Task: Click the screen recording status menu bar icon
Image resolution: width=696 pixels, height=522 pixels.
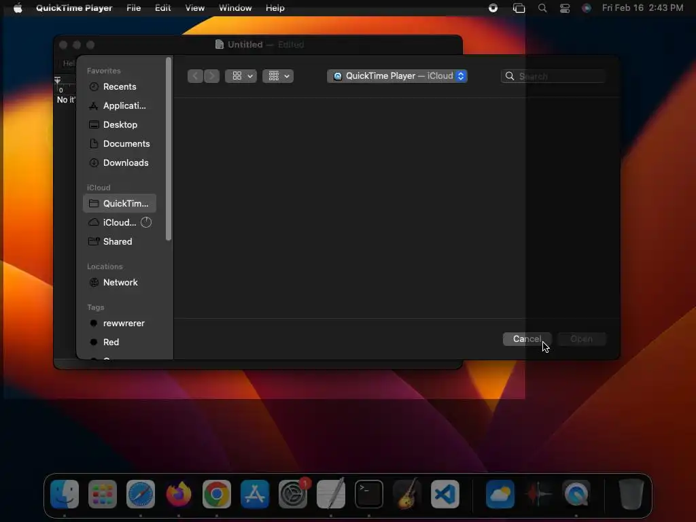Action: pos(493,8)
